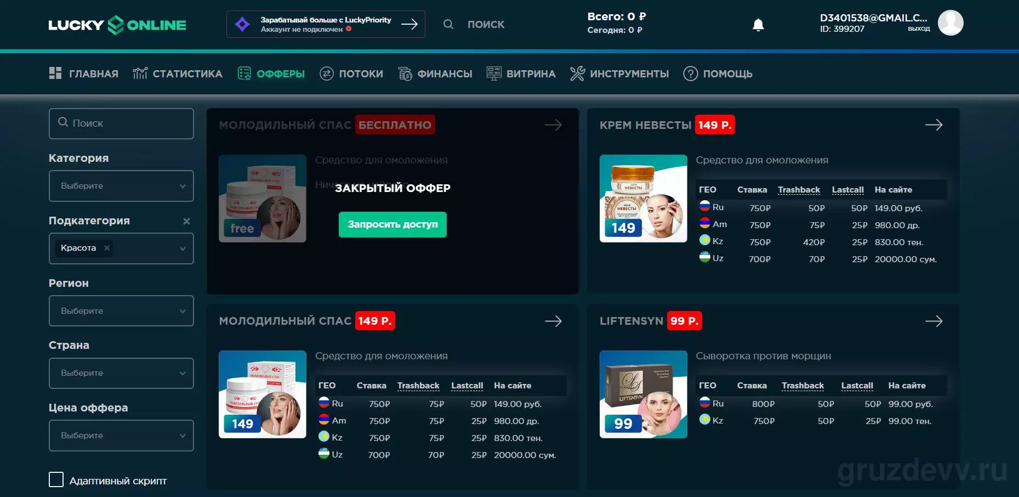Click Am flag in Крем Невесты table
The height and width of the screenshot is (497, 1019).
(x=705, y=224)
